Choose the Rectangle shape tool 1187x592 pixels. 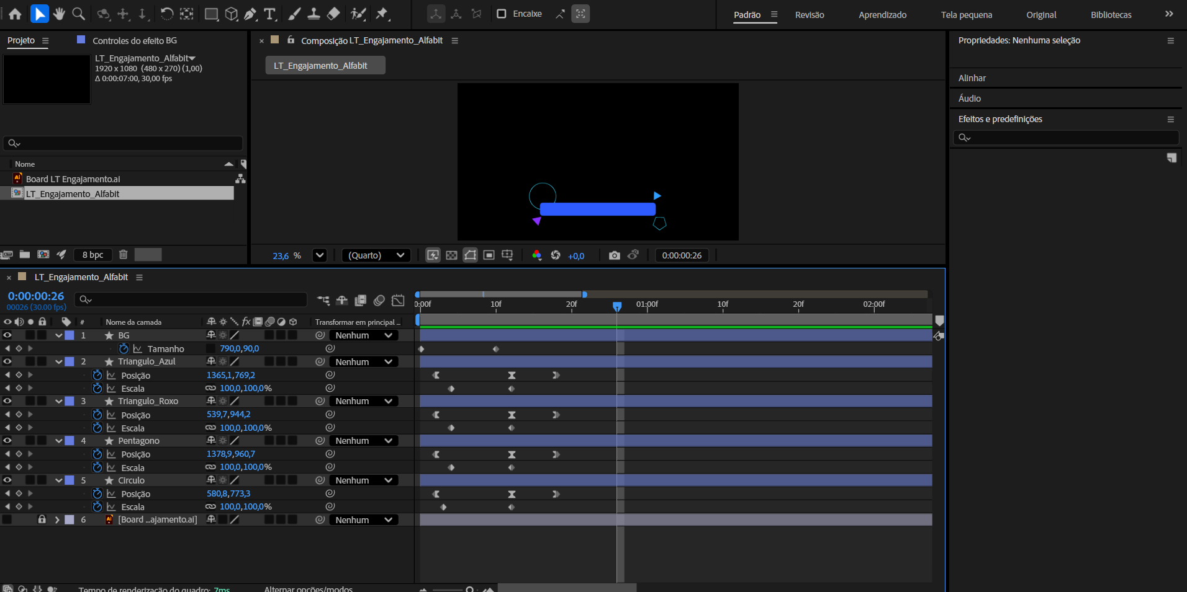click(211, 14)
